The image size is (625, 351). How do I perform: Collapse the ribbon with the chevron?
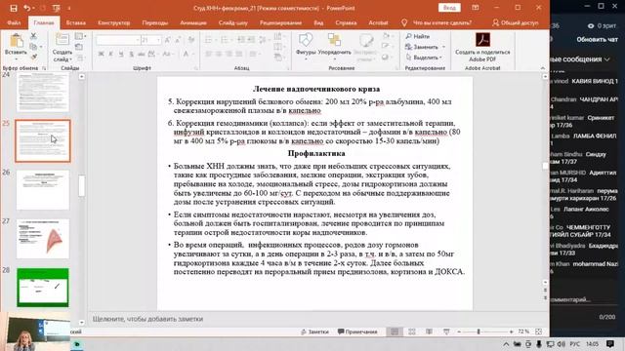(543, 68)
